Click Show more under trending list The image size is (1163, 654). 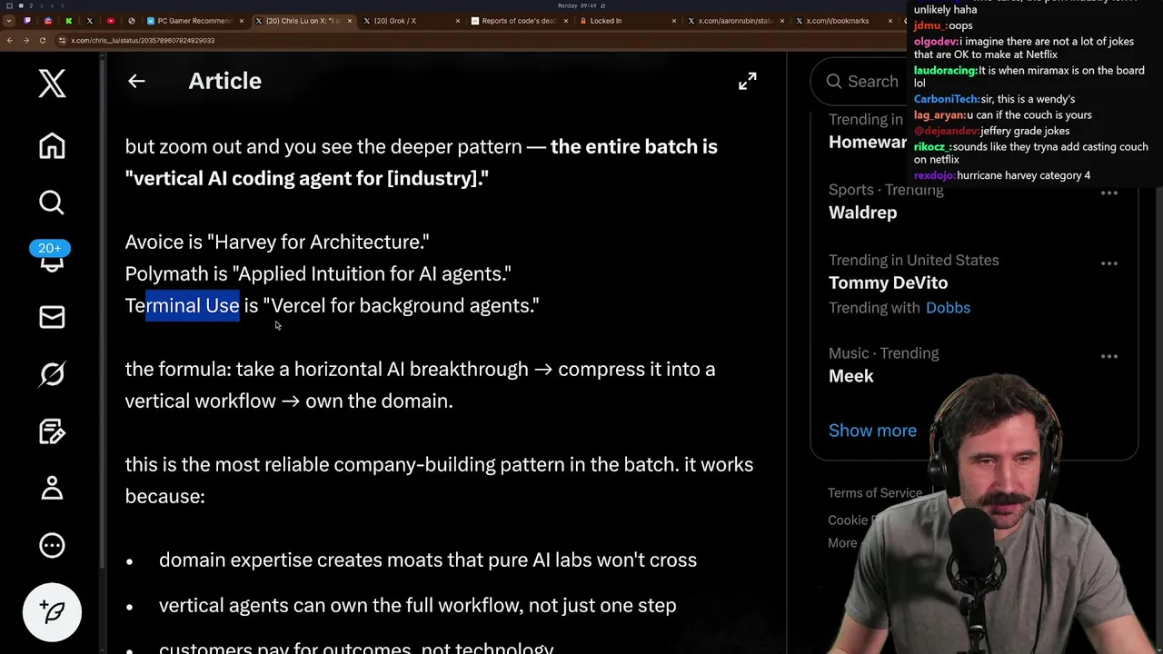click(872, 431)
